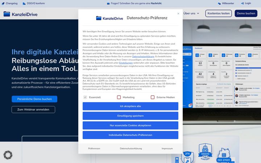Viewport: 261px width, 163px height.
Task: Click the DSGVO konform icon in top bar
Action: 24,4
